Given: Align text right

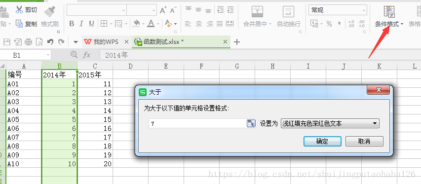Looking at the screenshot, I should pos(209,24).
